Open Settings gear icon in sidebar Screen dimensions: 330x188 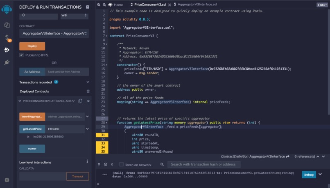7,180
